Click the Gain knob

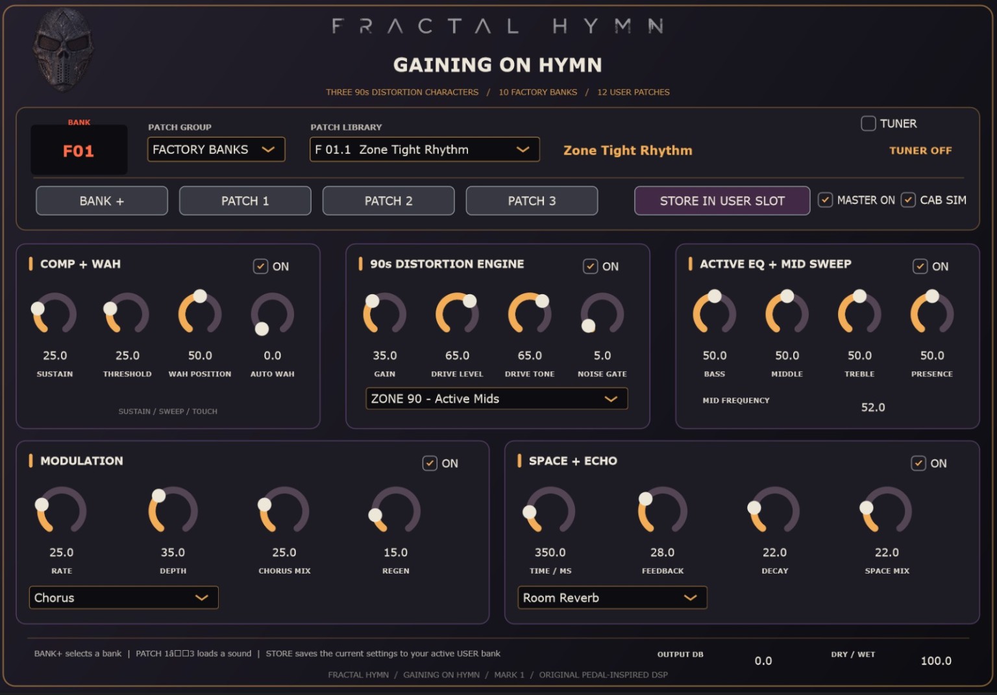point(385,314)
